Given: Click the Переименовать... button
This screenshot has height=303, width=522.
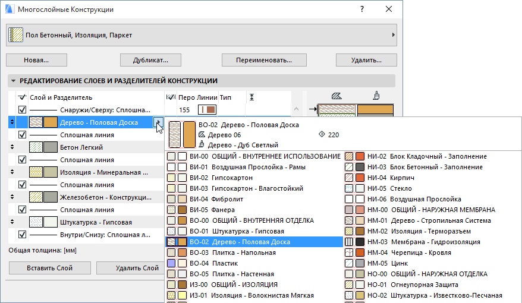Looking at the screenshot, I should 264,60.
